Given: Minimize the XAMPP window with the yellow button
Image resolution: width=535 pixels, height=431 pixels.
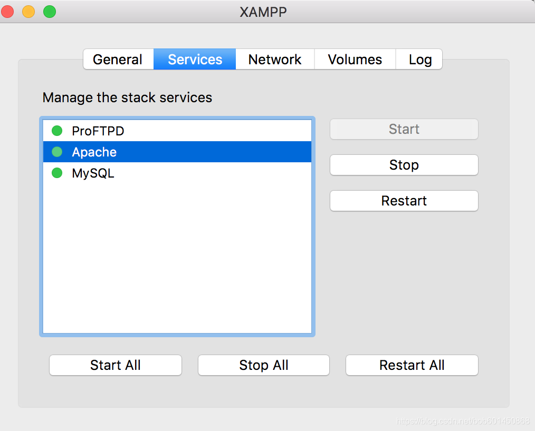Looking at the screenshot, I should tap(28, 12).
